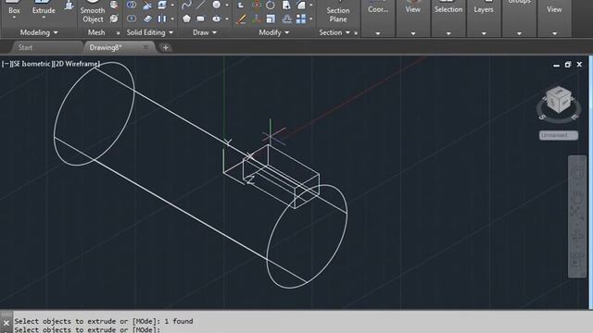Close the Drawing8* tab

[x=145, y=47]
